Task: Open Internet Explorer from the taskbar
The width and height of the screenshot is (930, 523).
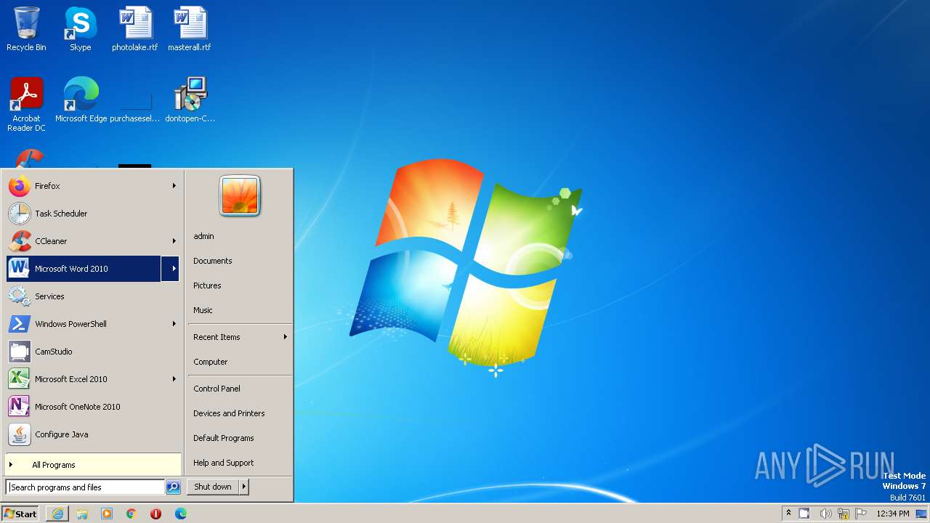Action: coord(57,514)
